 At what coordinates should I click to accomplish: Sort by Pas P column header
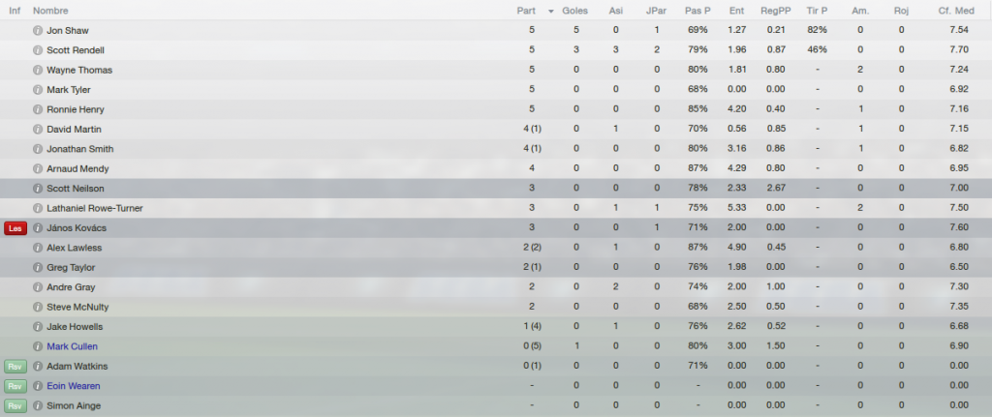click(x=697, y=11)
